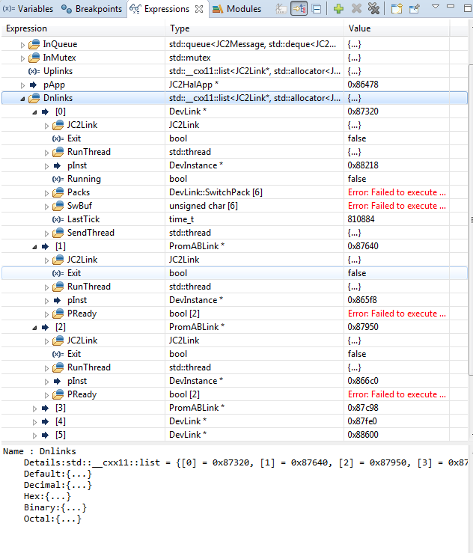Click the vertical scrollbar of the expressions tree
Viewport: 473px width, 553px height.
click(471, 219)
